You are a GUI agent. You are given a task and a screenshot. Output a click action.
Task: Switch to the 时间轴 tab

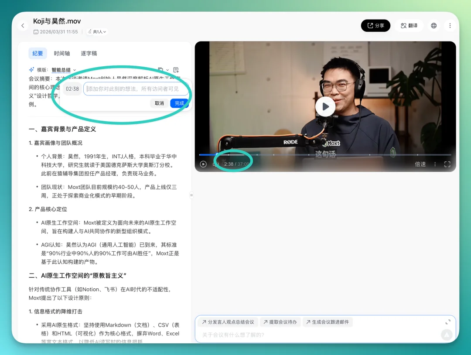(x=62, y=53)
